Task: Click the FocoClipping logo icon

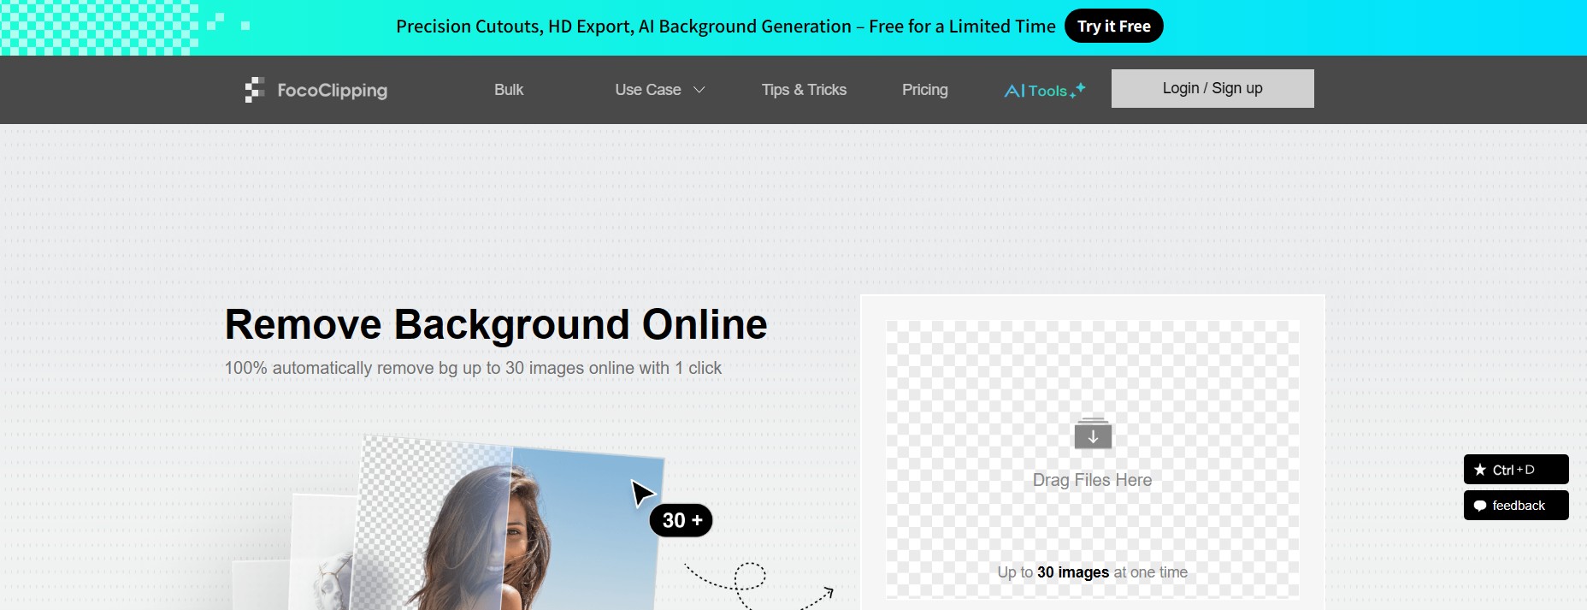Action: (x=254, y=90)
